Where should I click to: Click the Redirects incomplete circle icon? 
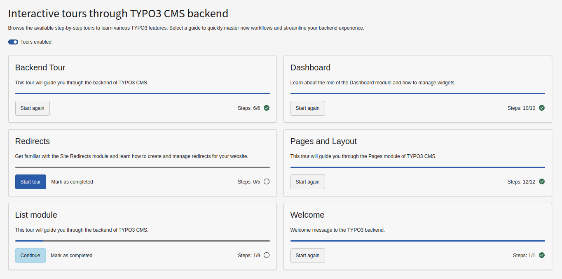[267, 181]
